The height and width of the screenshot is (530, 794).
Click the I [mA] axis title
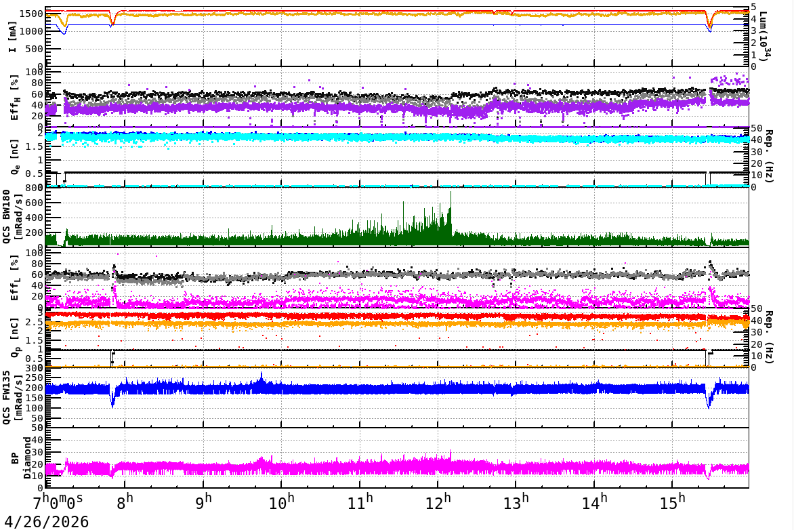point(12,36)
